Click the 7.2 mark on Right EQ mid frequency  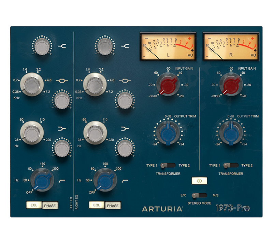(x=111, y=92)
